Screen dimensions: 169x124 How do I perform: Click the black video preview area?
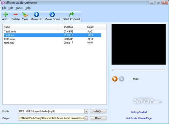pyautogui.click(x=139, y=44)
